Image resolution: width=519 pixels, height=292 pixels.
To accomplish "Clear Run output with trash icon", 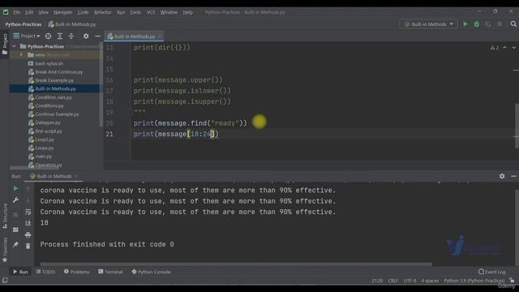I will (x=28, y=246).
